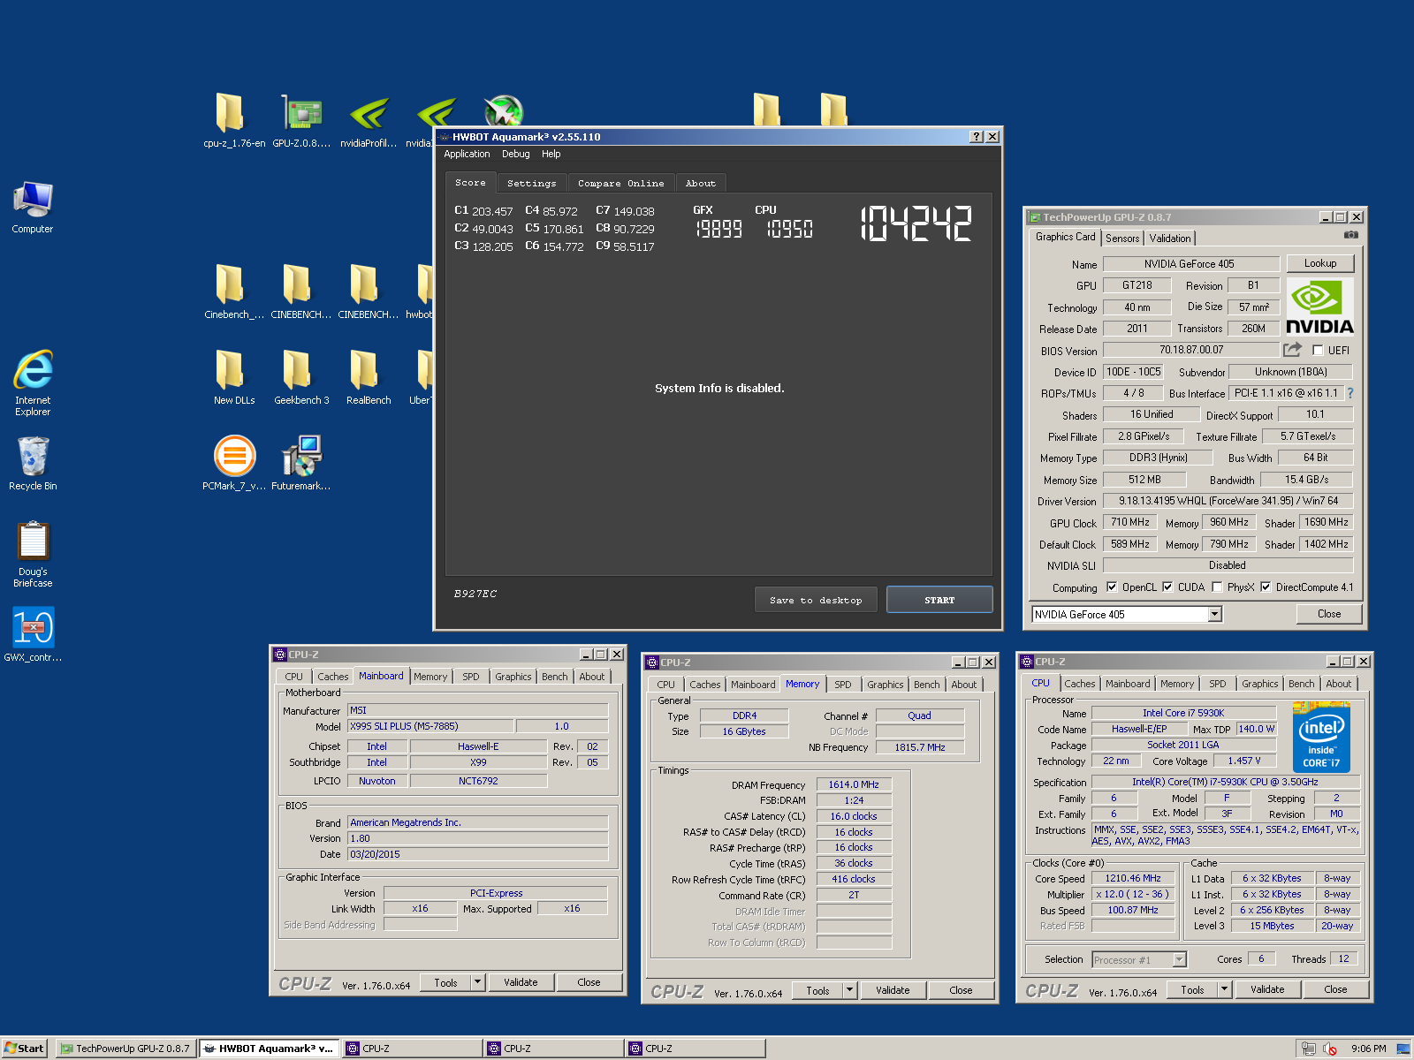
Task: Open the About tab in Aquamark
Action: (x=701, y=183)
